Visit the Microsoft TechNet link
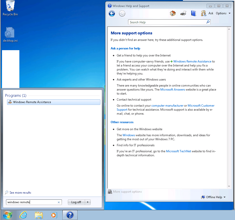The height and width of the screenshot is (220, 235). coord(178,151)
